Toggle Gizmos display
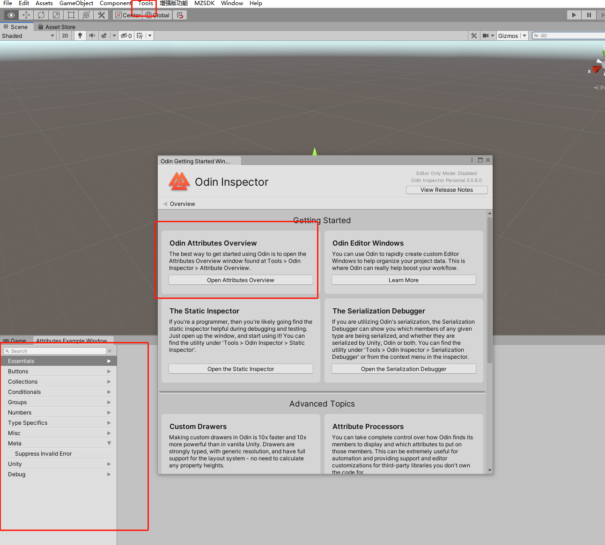This screenshot has height=545, width=605. pyautogui.click(x=508, y=36)
